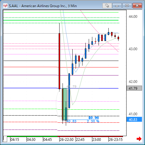Screen dimensions: 145x145
Task: Click the tall red opening candlestick
Action: 59,61
